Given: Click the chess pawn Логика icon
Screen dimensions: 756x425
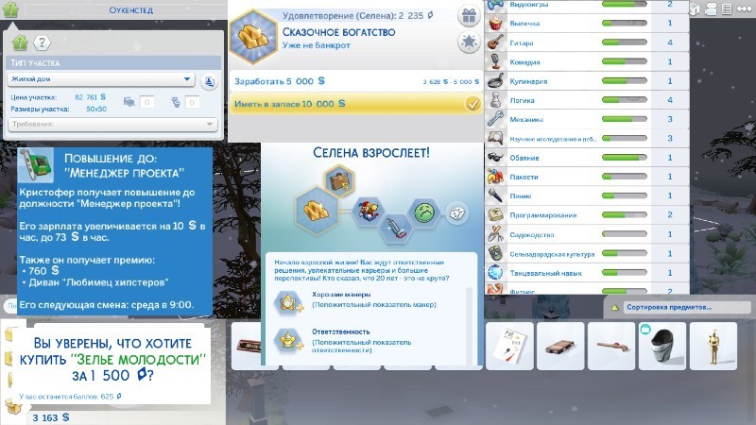Looking at the screenshot, I should [495, 100].
